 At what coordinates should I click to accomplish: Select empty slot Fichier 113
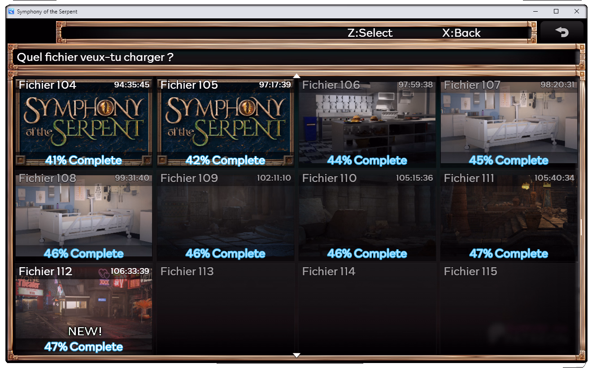click(226, 309)
